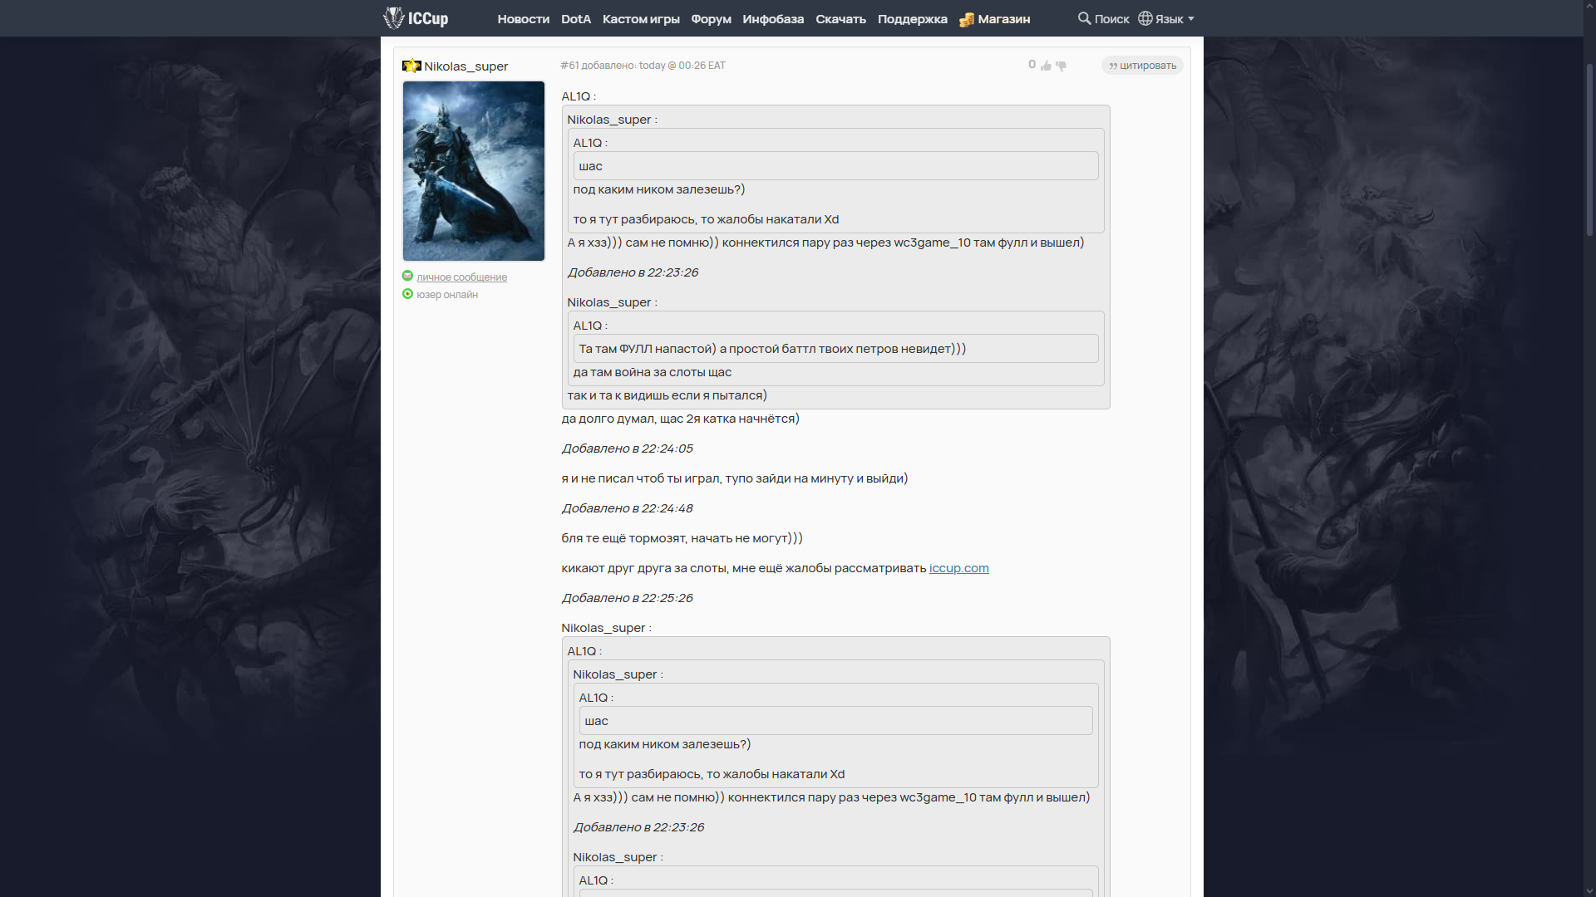This screenshot has height=897, width=1596.
Task: Follow the iccup.com link in the post
Action: (x=958, y=568)
